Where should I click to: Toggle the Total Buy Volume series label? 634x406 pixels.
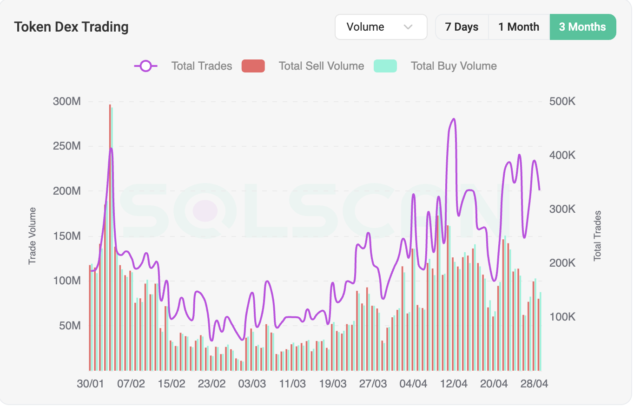pos(453,66)
